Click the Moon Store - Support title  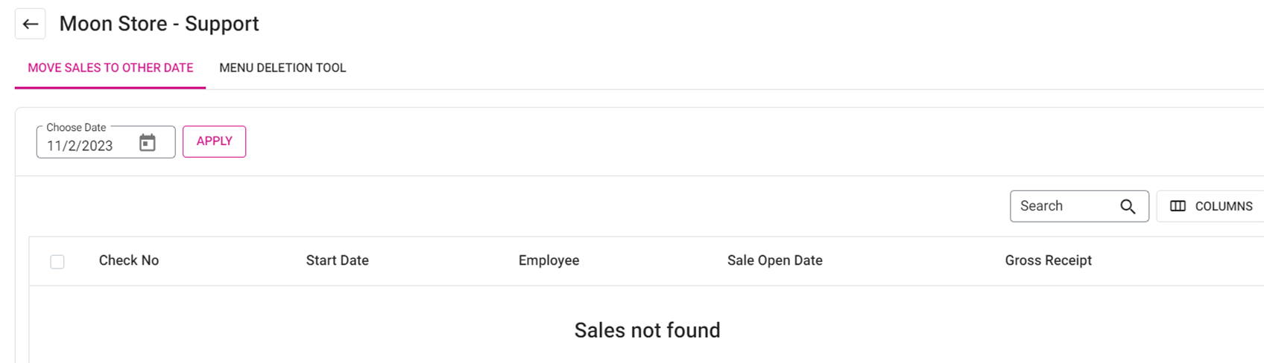159,24
